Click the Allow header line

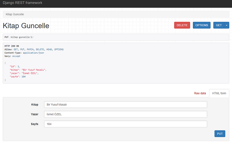coord(34,49)
